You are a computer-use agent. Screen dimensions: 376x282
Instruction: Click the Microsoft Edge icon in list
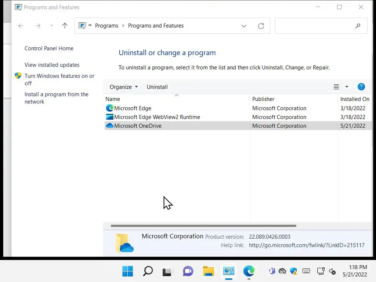pyautogui.click(x=109, y=108)
